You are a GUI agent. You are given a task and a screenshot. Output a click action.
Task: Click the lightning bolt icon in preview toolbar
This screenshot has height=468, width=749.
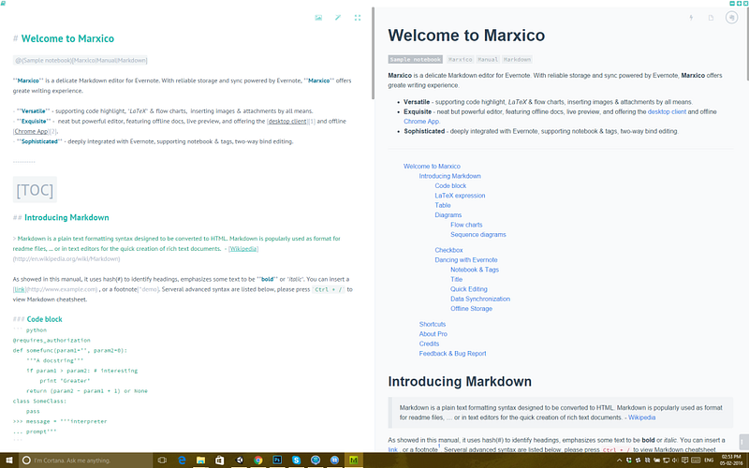click(691, 18)
